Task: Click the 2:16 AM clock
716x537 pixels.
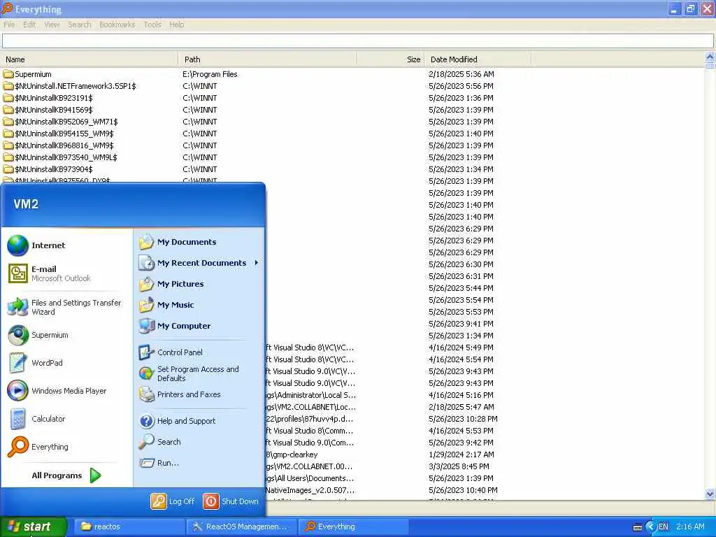Action: pyautogui.click(x=690, y=527)
